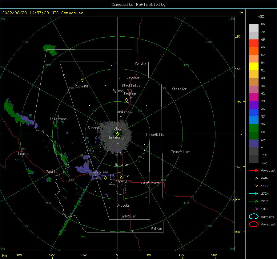This screenshot has width=277, height=259.
Task: Click the red 65-60 dBZ color swatch
Action: (254, 43)
